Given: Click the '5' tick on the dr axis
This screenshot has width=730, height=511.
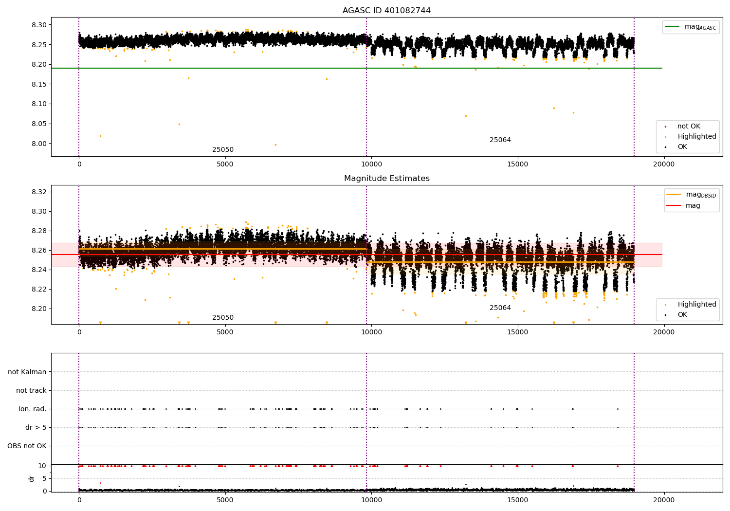Looking at the screenshot, I should [x=44, y=478].
